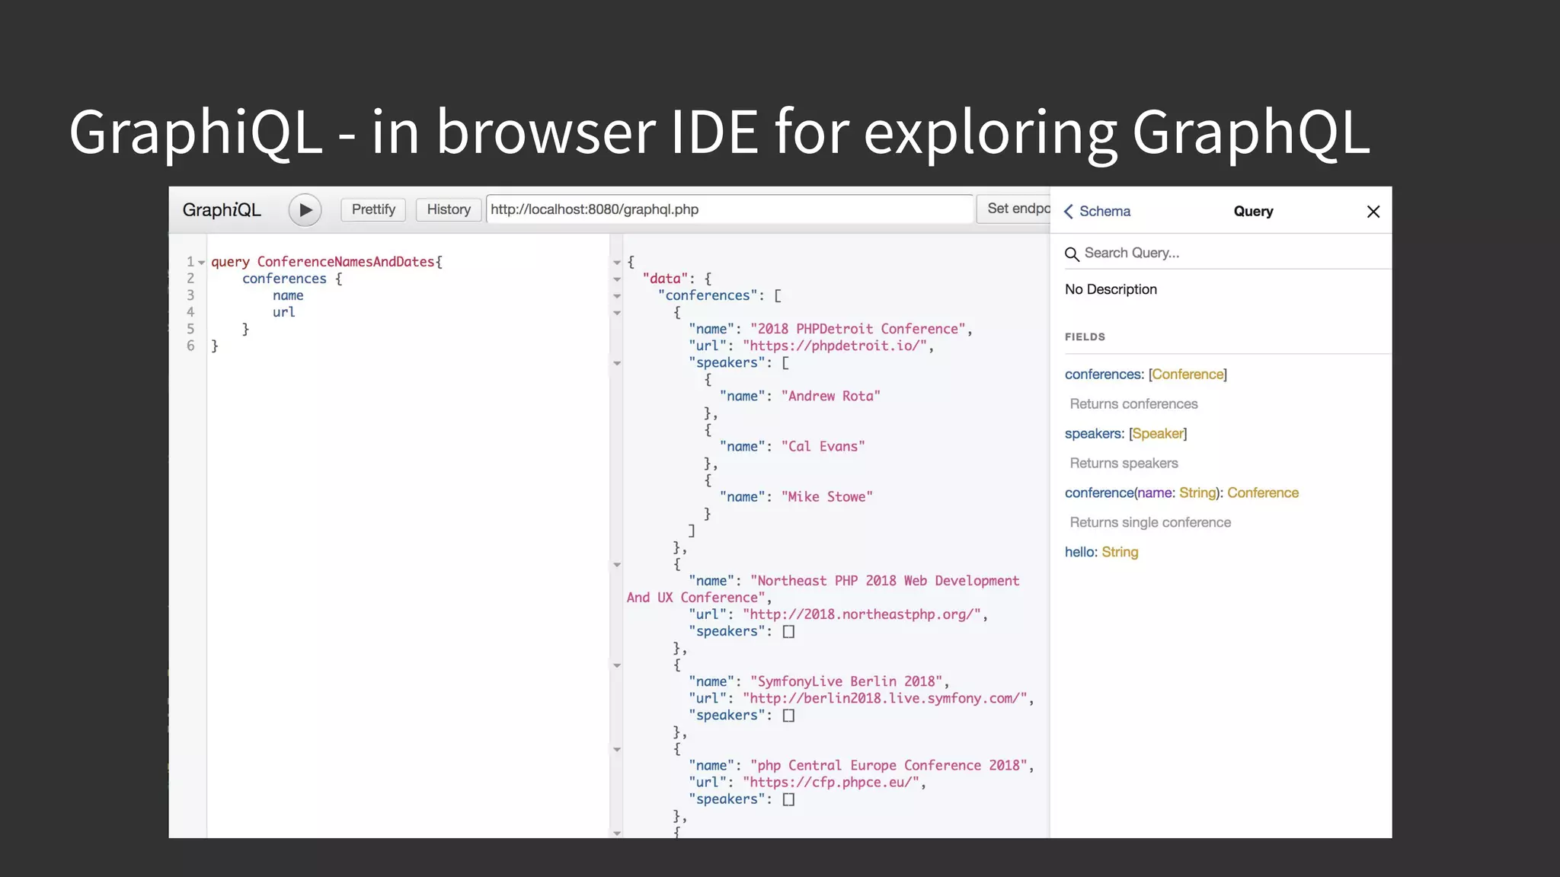
Task: Close the Query documentation panel
Action: point(1373,212)
